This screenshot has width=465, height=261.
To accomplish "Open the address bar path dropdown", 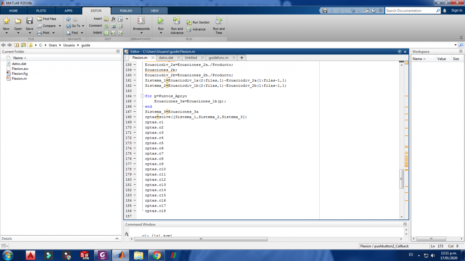I will click(x=455, y=45).
